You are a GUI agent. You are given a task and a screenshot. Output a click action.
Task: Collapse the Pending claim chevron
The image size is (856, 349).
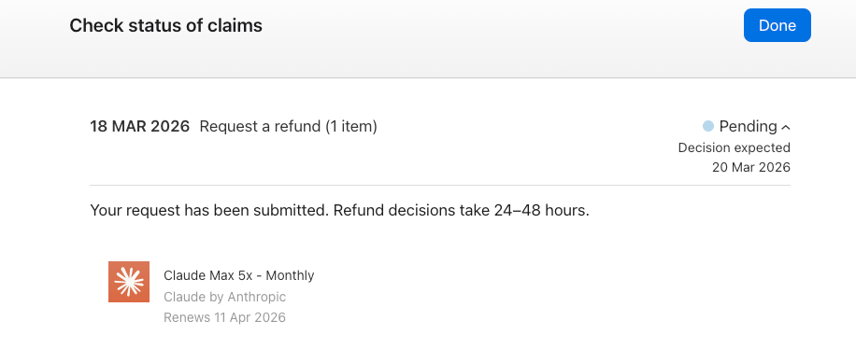[x=786, y=128]
